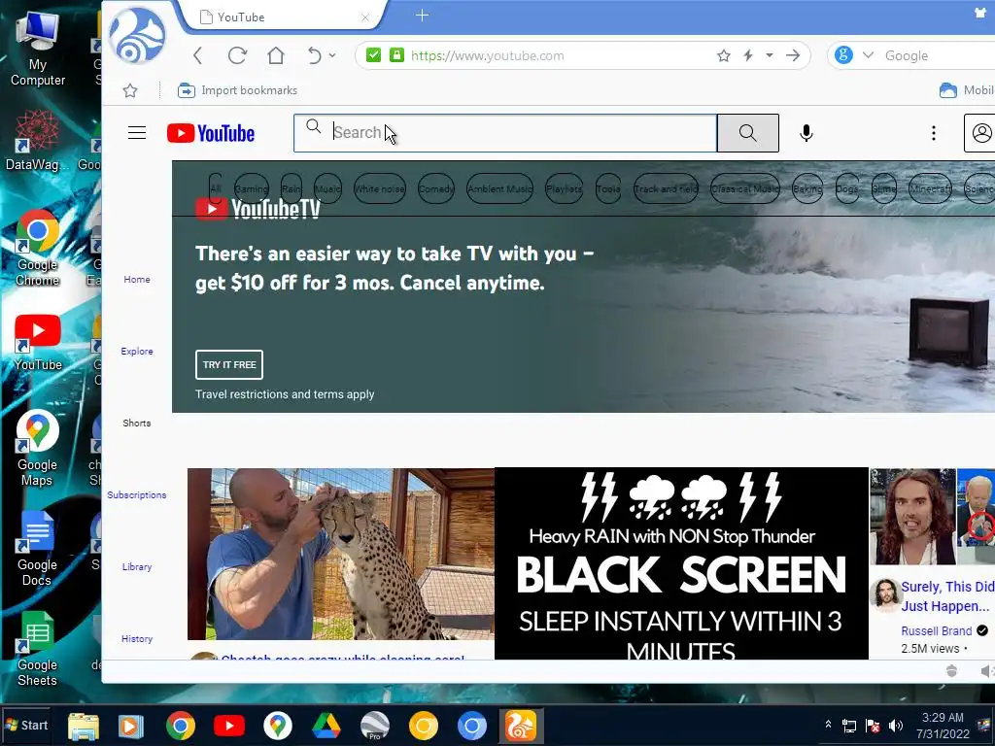The height and width of the screenshot is (746, 995).
Task: Search with voice microphone icon
Action: (x=806, y=133)
